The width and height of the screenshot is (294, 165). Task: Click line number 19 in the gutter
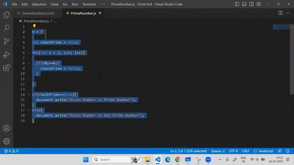click(23, 121)
